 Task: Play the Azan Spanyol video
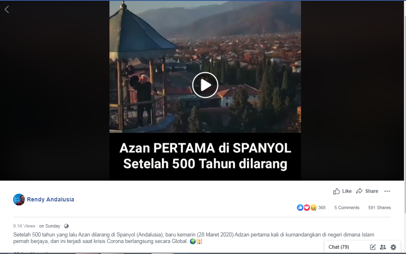(x=205, y=85)
